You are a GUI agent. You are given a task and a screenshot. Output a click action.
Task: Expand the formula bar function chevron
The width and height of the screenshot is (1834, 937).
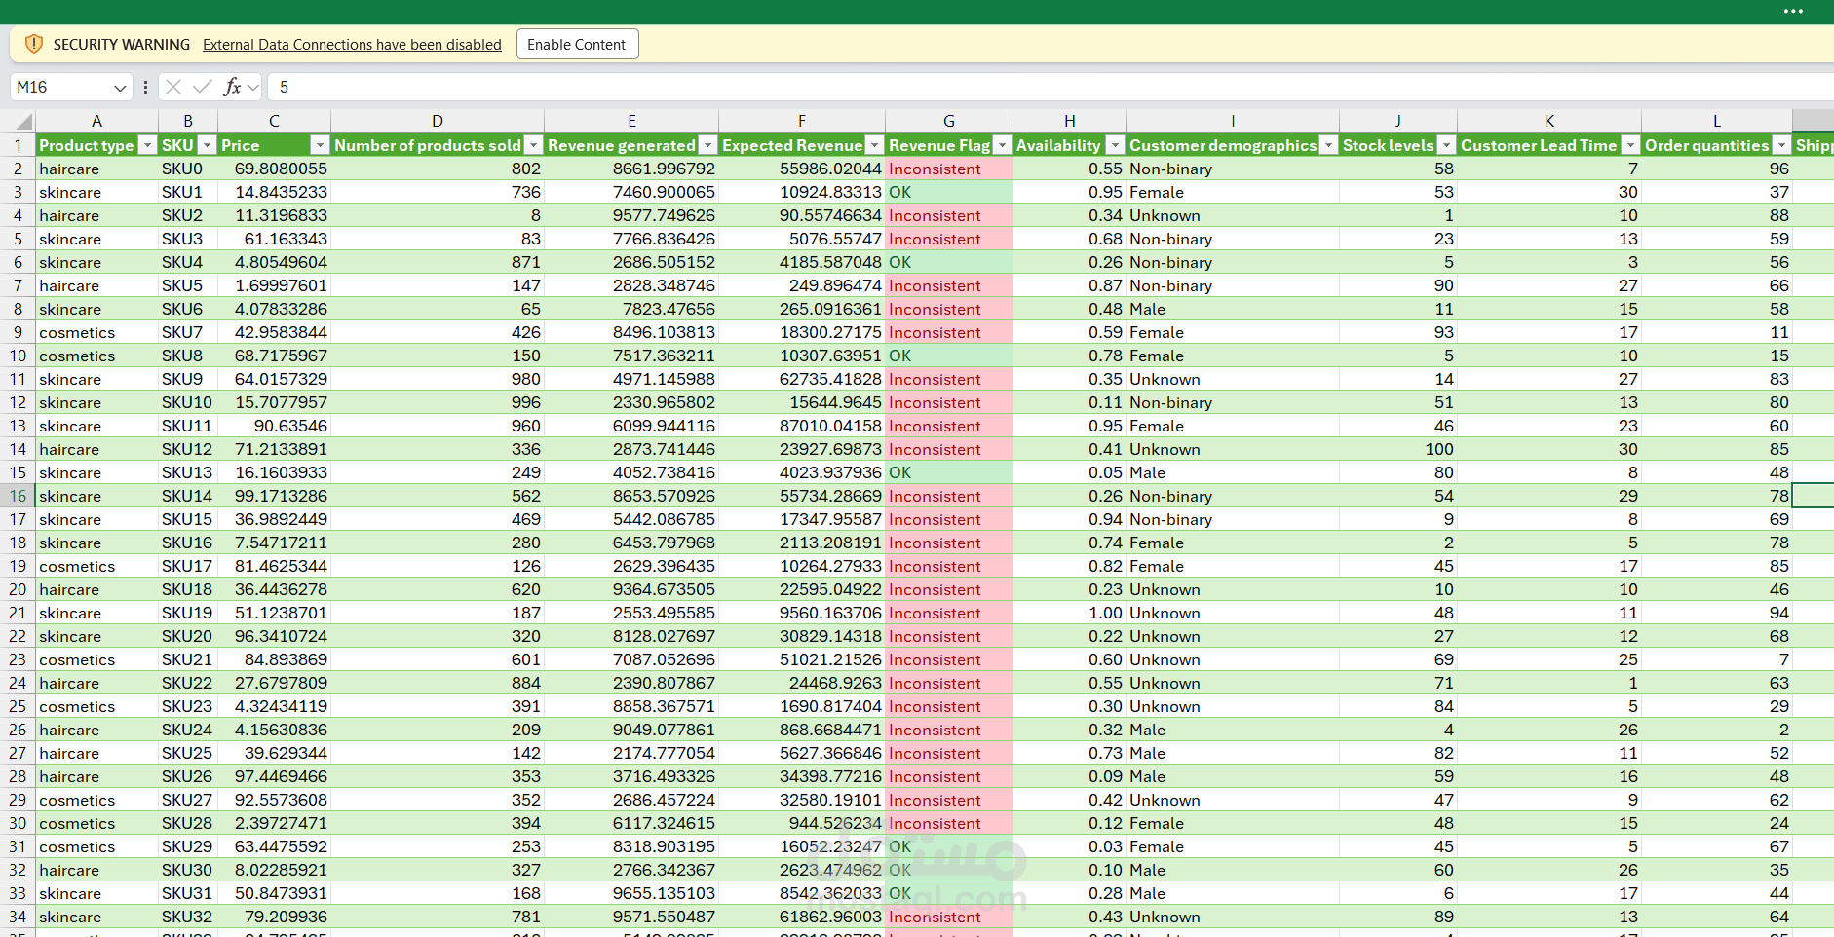coord(253,88)
